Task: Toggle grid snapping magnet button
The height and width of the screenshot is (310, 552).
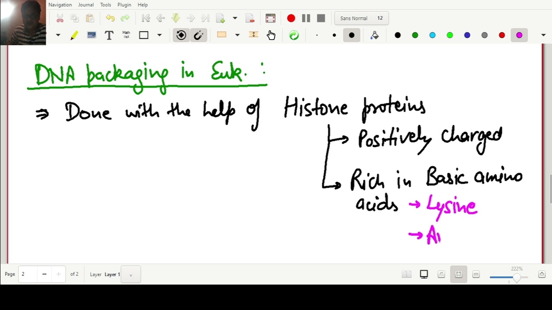Action: coord(199,35)
